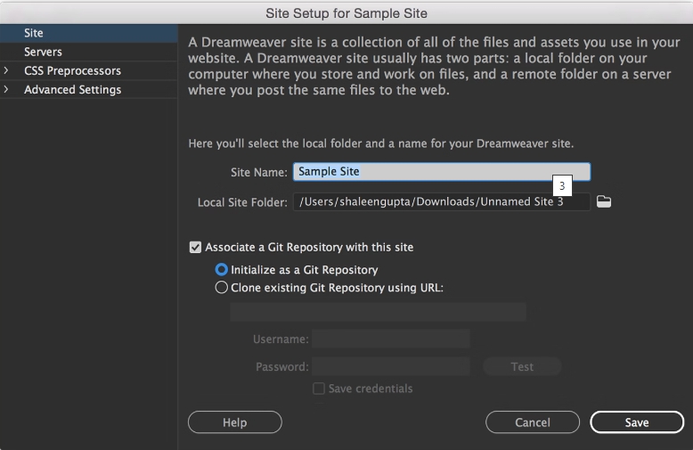Click the Local Site Folder path field

click(x=442, y=201)
